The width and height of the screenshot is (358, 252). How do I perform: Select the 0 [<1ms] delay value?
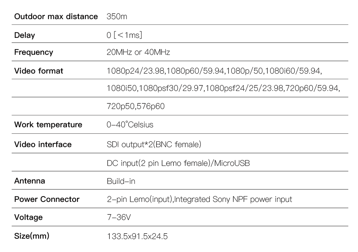124,35
